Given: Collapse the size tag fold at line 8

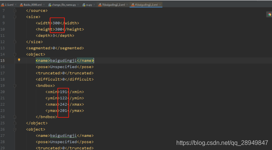Looking at the screenshot, I should pyautogui.click(x=15, y=17).
